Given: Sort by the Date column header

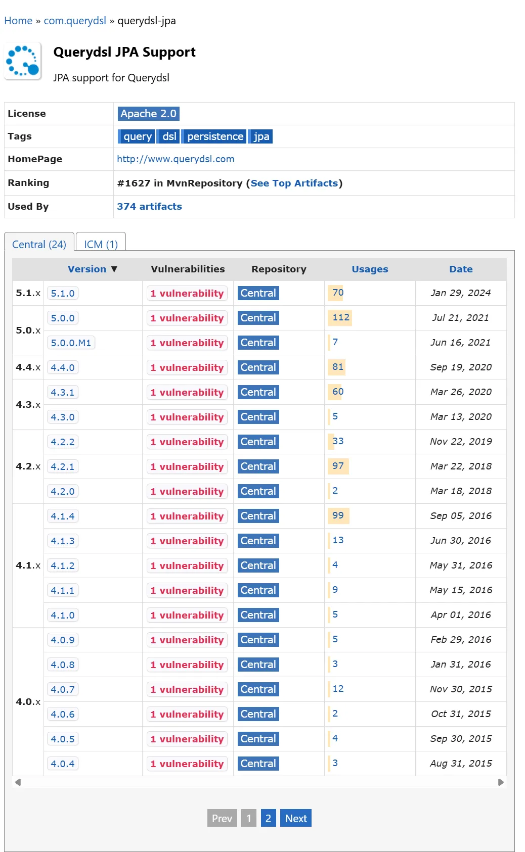Looking at the screenshot, I should click(x=460, y=269).
